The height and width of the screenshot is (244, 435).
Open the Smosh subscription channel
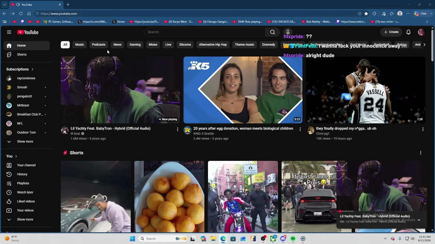coord(27,87)
